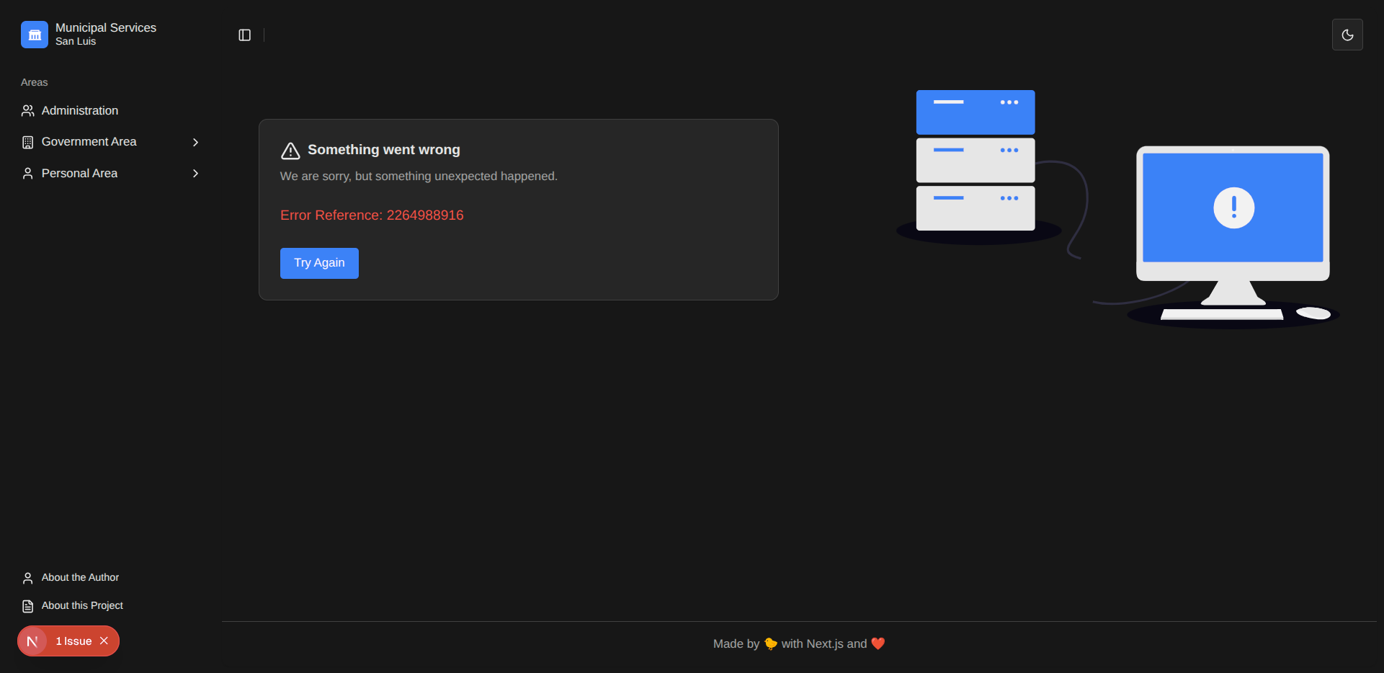This screenshot has width=1384, height=673.
Task: Expand the Personal Area chevron
Action: [195, 174]
